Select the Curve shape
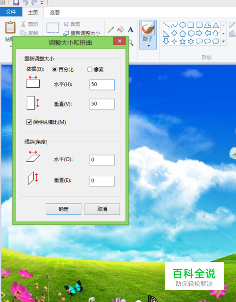This screenshot has width=236, height=302. click(x=174, y=25)
